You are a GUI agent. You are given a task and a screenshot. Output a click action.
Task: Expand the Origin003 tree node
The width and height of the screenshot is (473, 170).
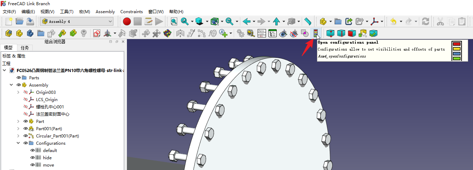point(18,92)
